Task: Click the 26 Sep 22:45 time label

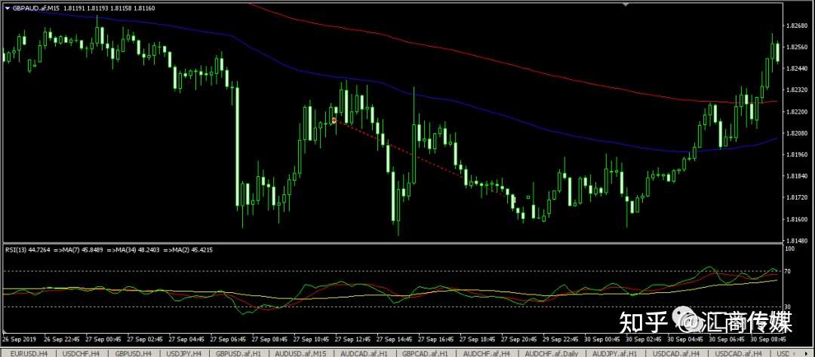Action: tap(63, 340)
